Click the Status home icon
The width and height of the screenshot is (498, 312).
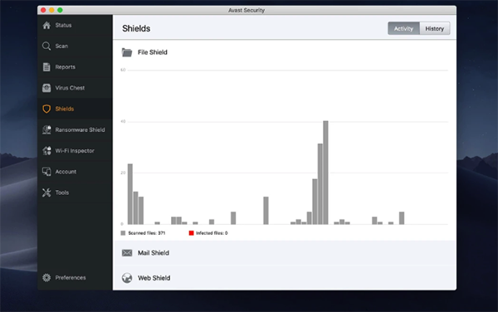46,25
